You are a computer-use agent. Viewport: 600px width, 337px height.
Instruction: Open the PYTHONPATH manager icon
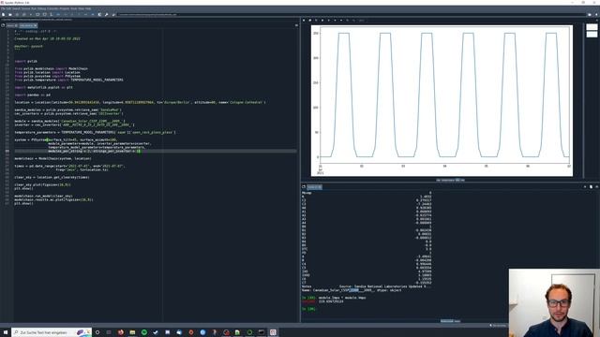pos(113,15)
